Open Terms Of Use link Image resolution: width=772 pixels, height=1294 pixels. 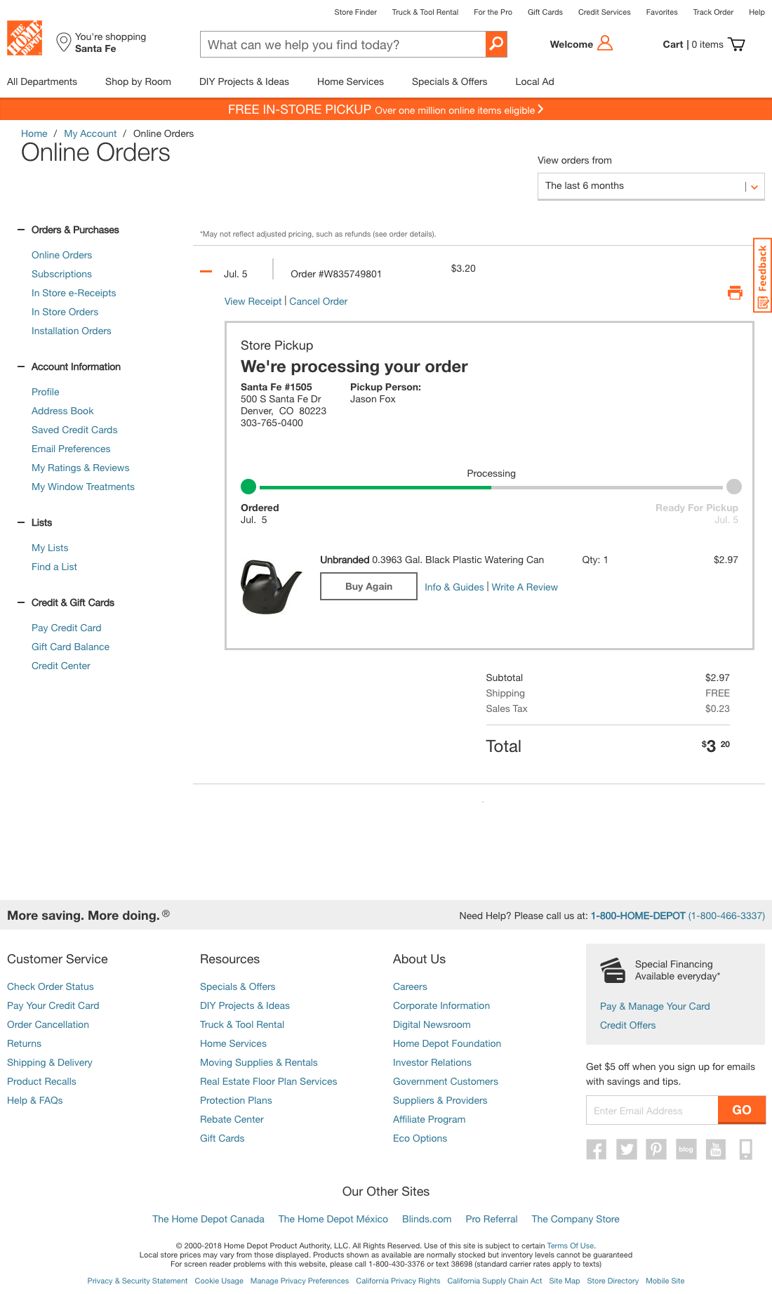coord(571,1246)
